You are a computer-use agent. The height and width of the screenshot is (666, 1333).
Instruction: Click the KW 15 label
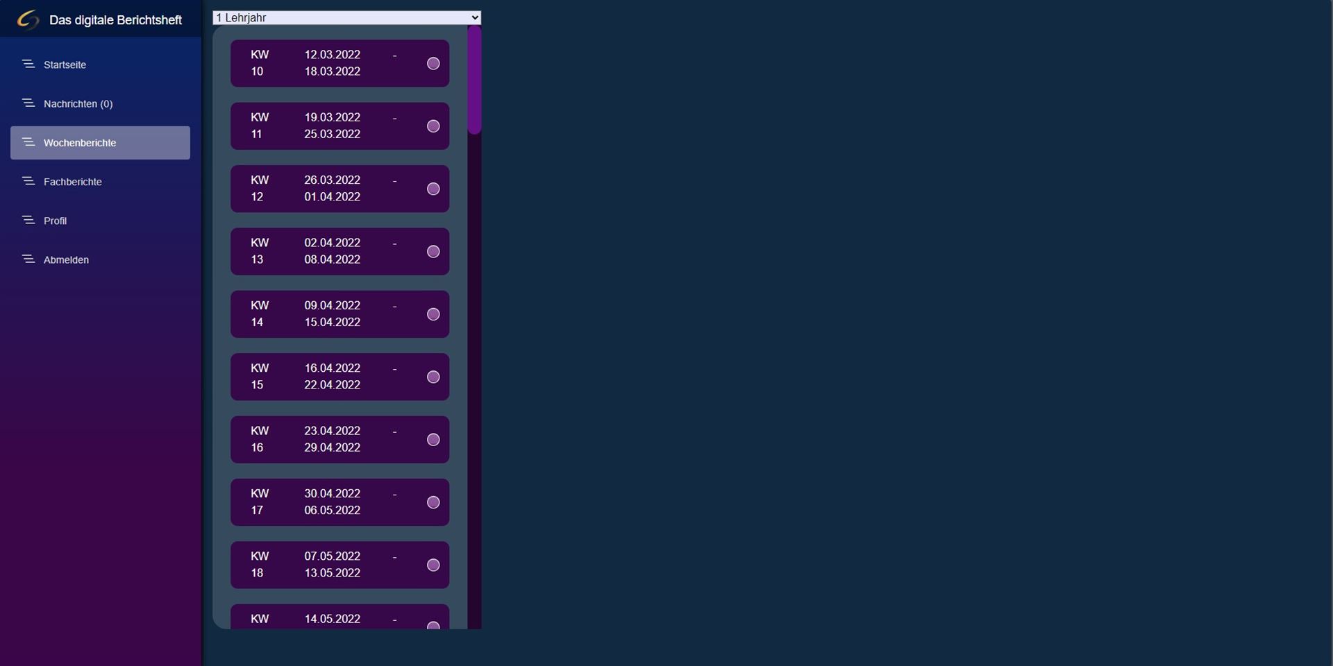pyautogui.click(x=260, y=376)
